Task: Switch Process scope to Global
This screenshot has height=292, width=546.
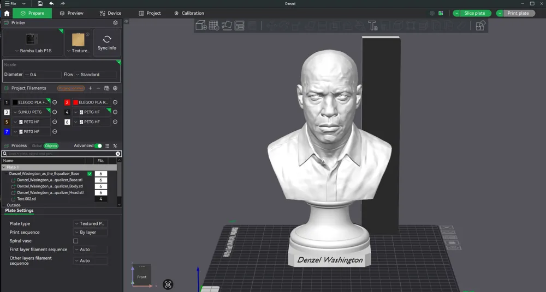Action: click(x=37, y=145)
